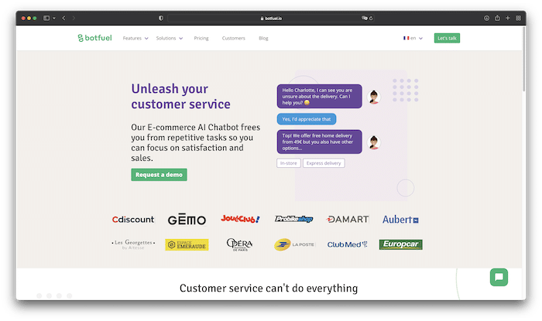This screenshot has height=321, width=542.
Task: Click the page vertical scrollbar
Action: [524, 59]
